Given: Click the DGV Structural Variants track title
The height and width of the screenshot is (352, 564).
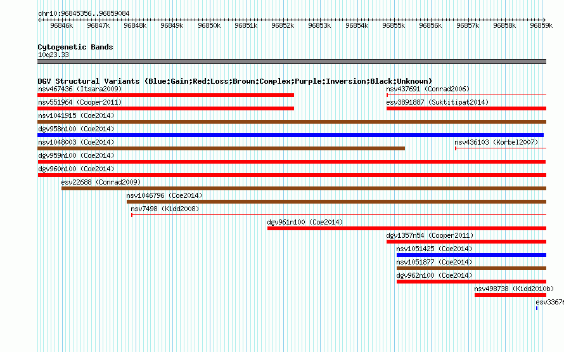Looking at the screenshot, I should pos(234,81).
